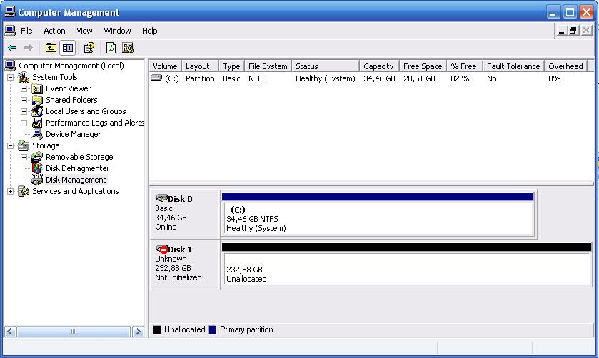This screenshot has height=358, width=599.
Task: Open the View menu
Action: click(84, 31)
